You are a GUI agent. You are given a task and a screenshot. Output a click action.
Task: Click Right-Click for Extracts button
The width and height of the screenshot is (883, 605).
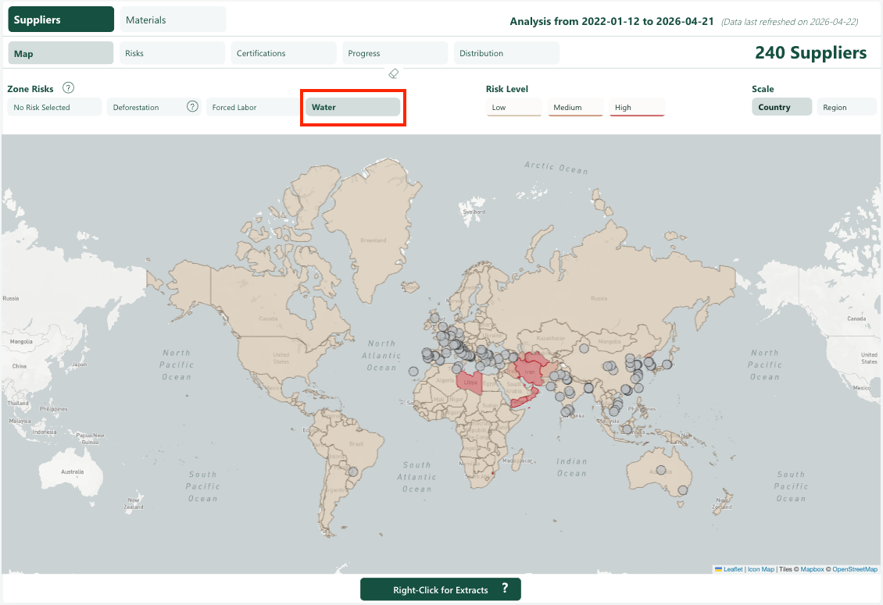(x=441, y=589)
